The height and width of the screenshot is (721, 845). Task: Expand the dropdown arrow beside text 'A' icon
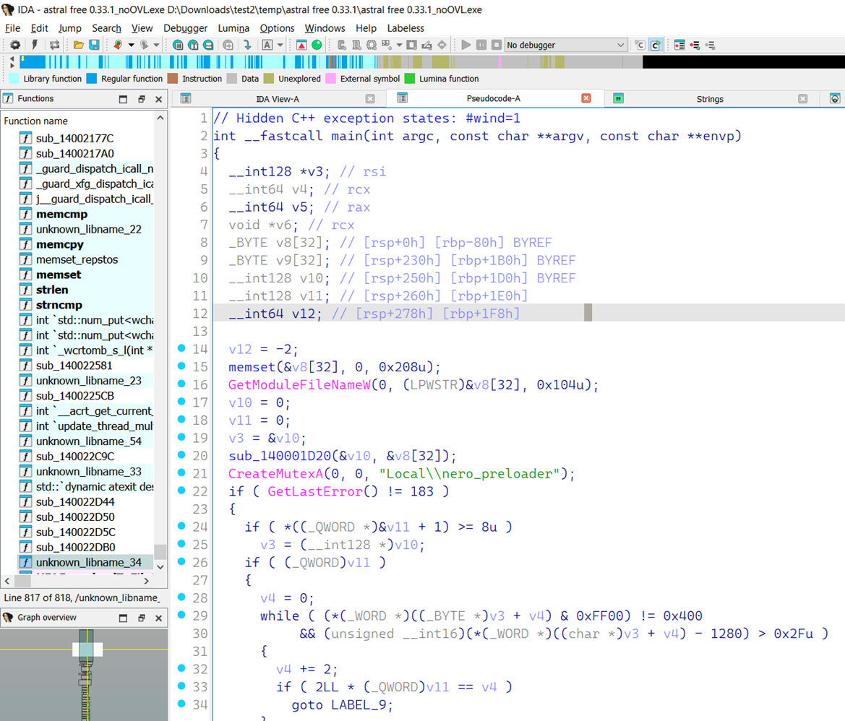coord(280,45)
